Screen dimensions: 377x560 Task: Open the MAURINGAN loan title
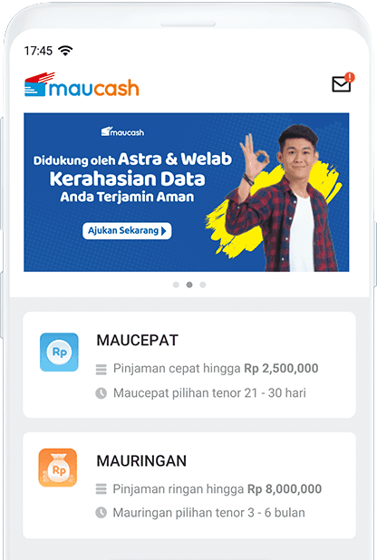(x=141, y=461)
